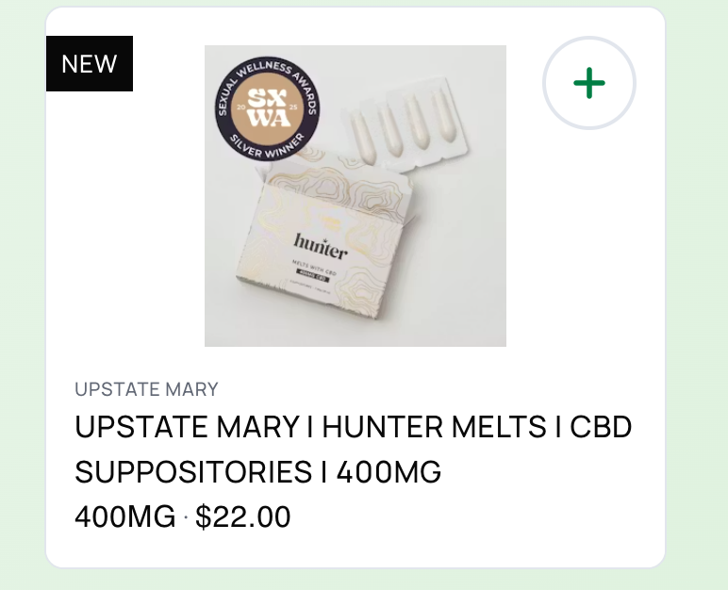The height and width of the screenshot is (590, 728).
Task: Click the SUPPOSITORIES | 400MG title line
Action: click(x=257, y=471)
